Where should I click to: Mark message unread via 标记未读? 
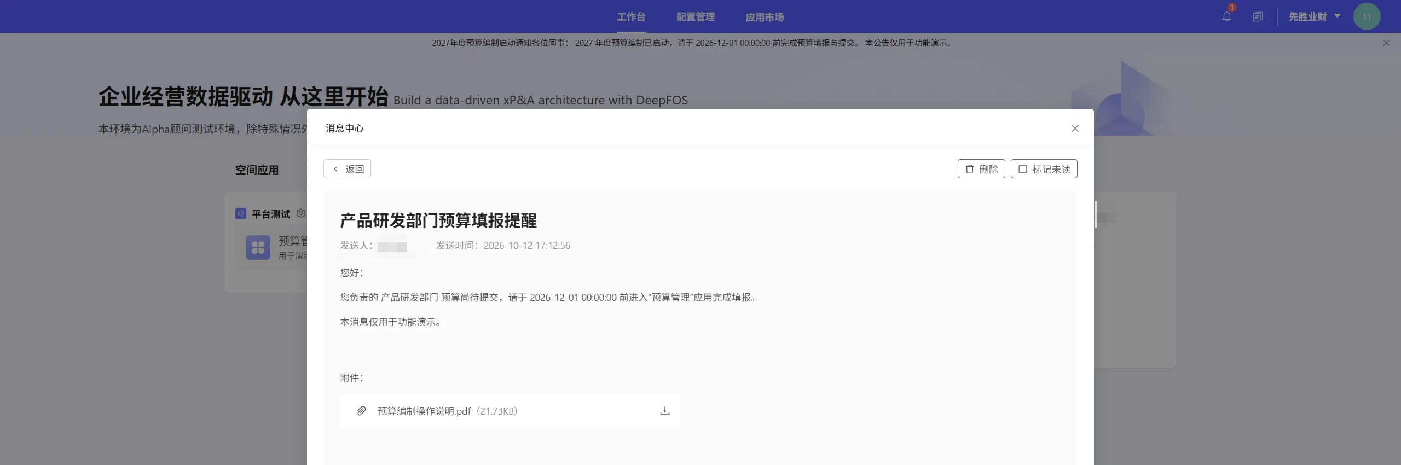click(1044, 169)
